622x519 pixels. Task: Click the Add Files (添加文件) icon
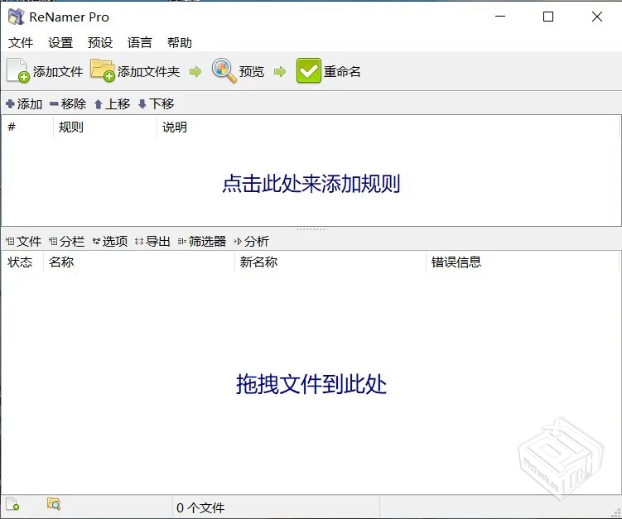[18, 71]
